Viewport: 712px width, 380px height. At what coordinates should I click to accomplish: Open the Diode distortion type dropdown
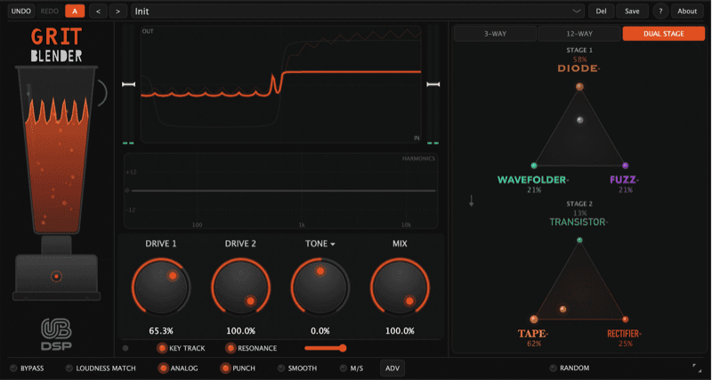[x=579, y=69]
